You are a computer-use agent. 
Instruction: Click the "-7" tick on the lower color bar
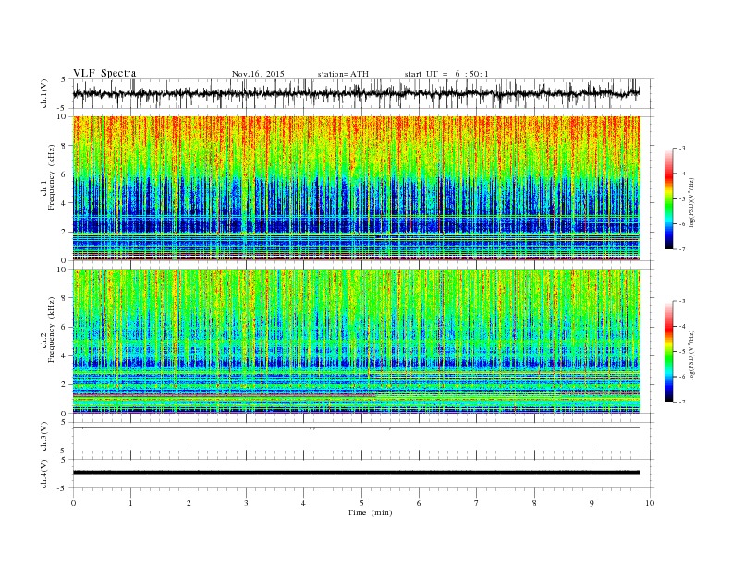click(681, 402)
